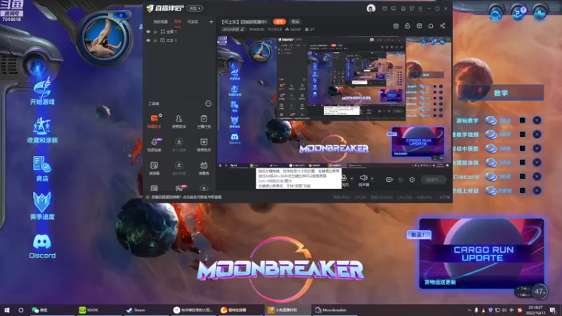This screenshot has width=562, height=316.
Task: Click the 弹幕助手 tool in 直播伴侣
Action: coord(154,121)
